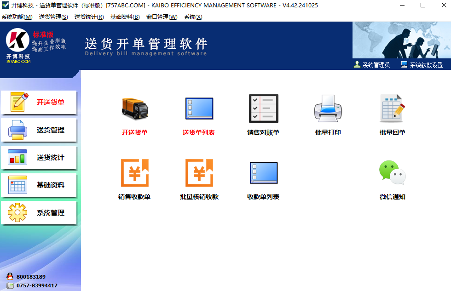Click the 销售对账单 checklist icon
451x291 pixels.
[x=263, y=108]
